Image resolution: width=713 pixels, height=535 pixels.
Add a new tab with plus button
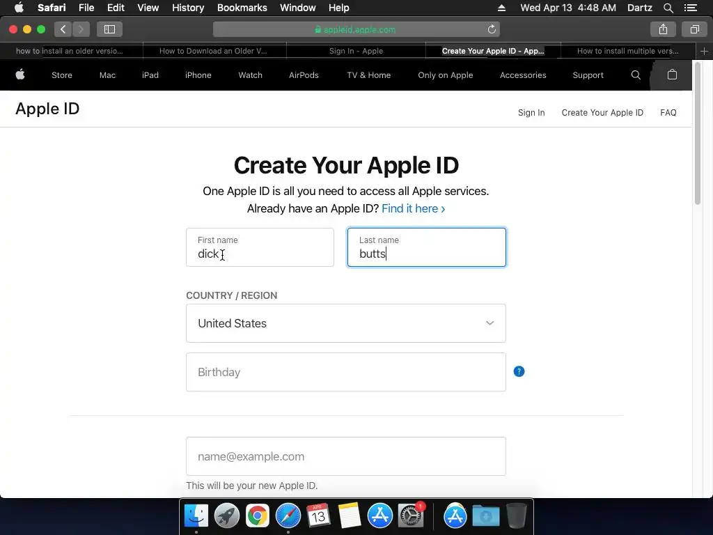click(x=704, y=51)
